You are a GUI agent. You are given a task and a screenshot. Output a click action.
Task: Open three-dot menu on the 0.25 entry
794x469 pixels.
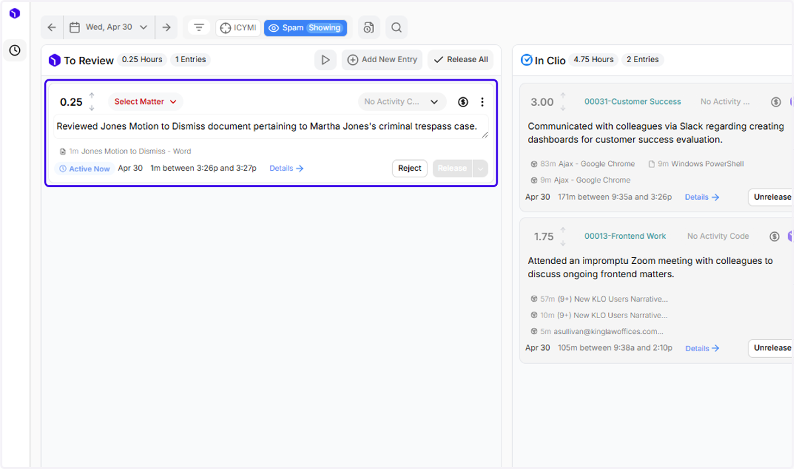coord(482,102)
